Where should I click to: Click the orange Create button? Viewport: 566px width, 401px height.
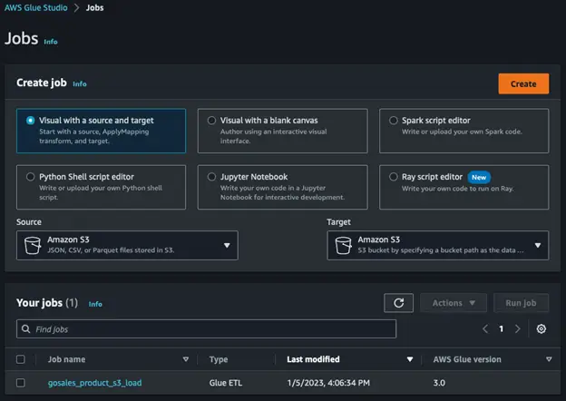pyautogui.click(x=523, y=83)
